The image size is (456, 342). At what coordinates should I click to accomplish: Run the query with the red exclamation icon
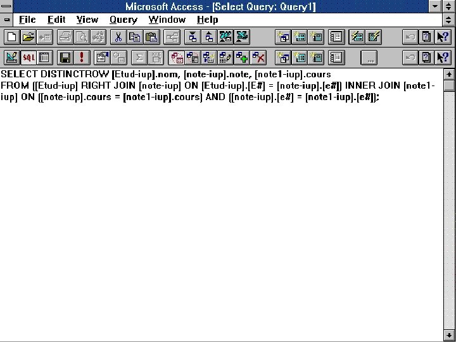point(82,58)
